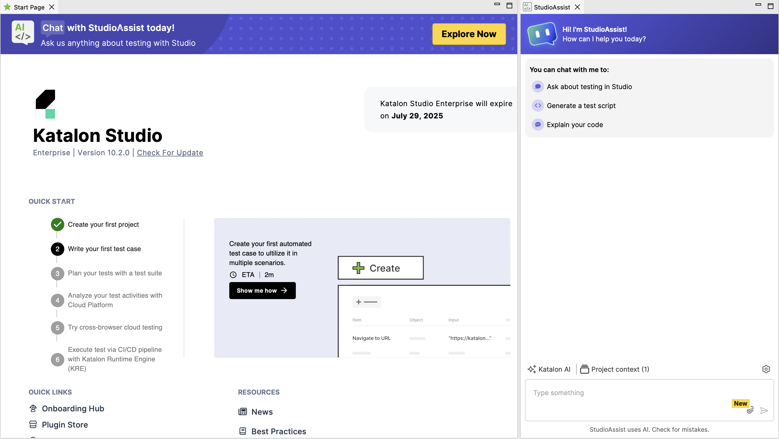Click the Chat with StudioAssist today banner text
779x439 pixels.
pos(108,28)
